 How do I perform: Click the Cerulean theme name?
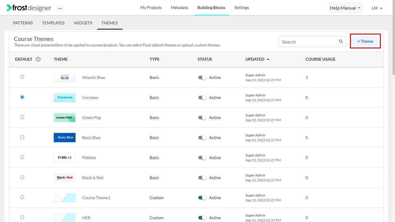coord(90,97)
